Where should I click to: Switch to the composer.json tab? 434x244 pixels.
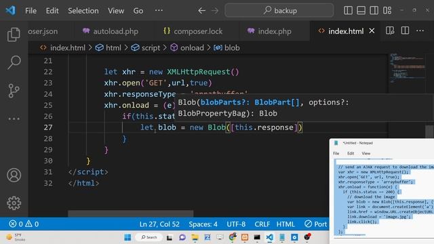tap(43, 31)
